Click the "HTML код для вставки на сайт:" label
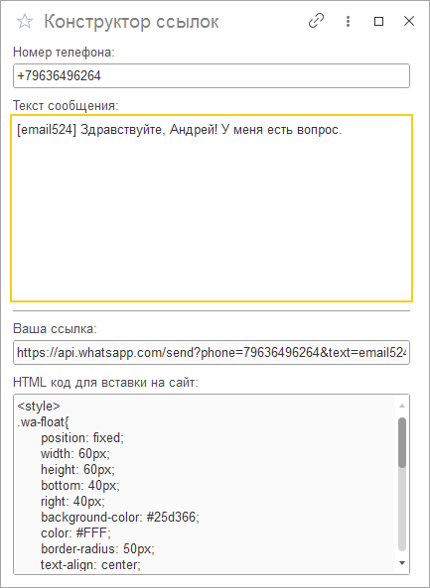 [x=105, y=383]
